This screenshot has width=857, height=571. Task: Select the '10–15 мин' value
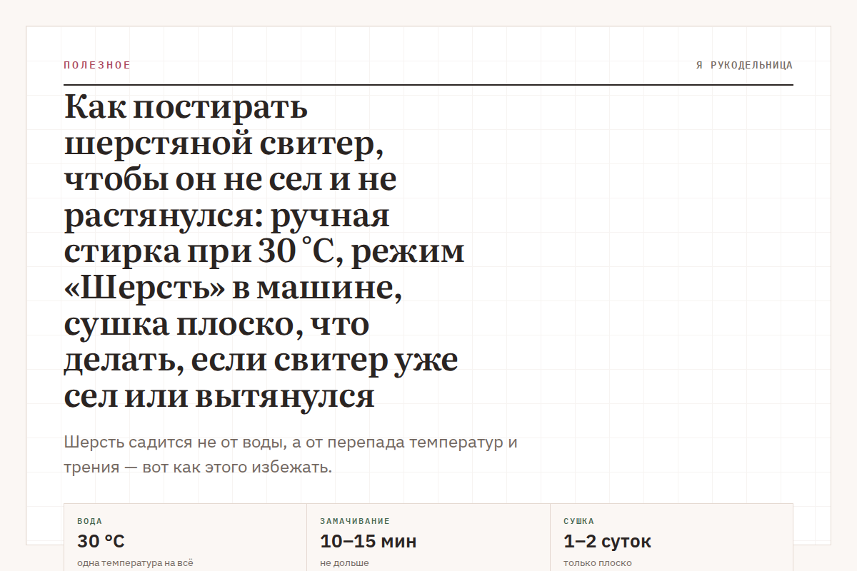click(369, 541)
